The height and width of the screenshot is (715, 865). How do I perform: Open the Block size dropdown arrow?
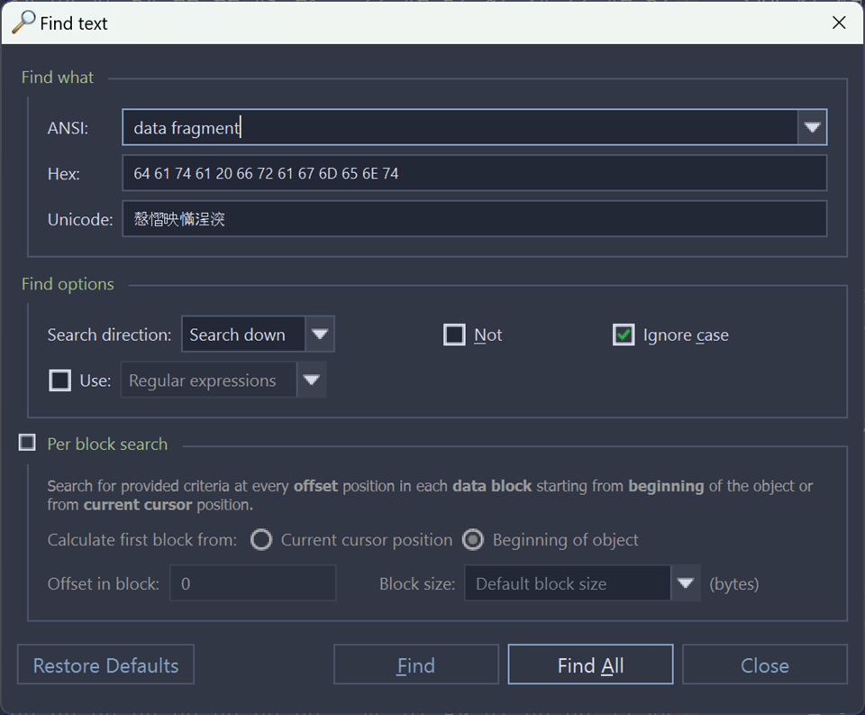pos(685,583)
